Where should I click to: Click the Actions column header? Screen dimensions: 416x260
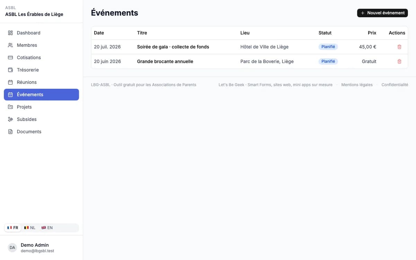pos(397,33)
